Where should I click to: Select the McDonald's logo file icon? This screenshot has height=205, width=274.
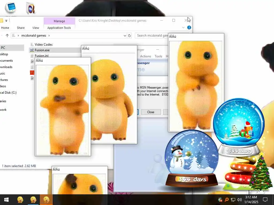pos(32,73)
